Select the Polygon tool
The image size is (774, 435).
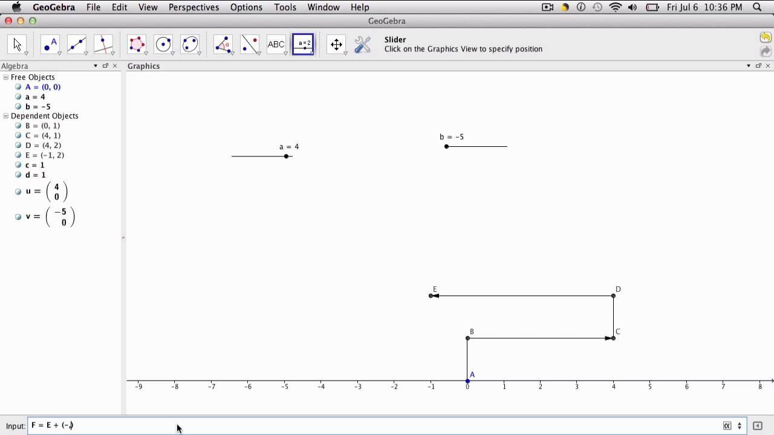pyautogui.click(x=137, y=44)
